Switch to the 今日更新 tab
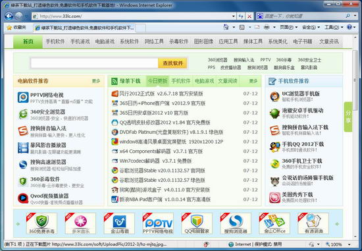 (157, 81)
